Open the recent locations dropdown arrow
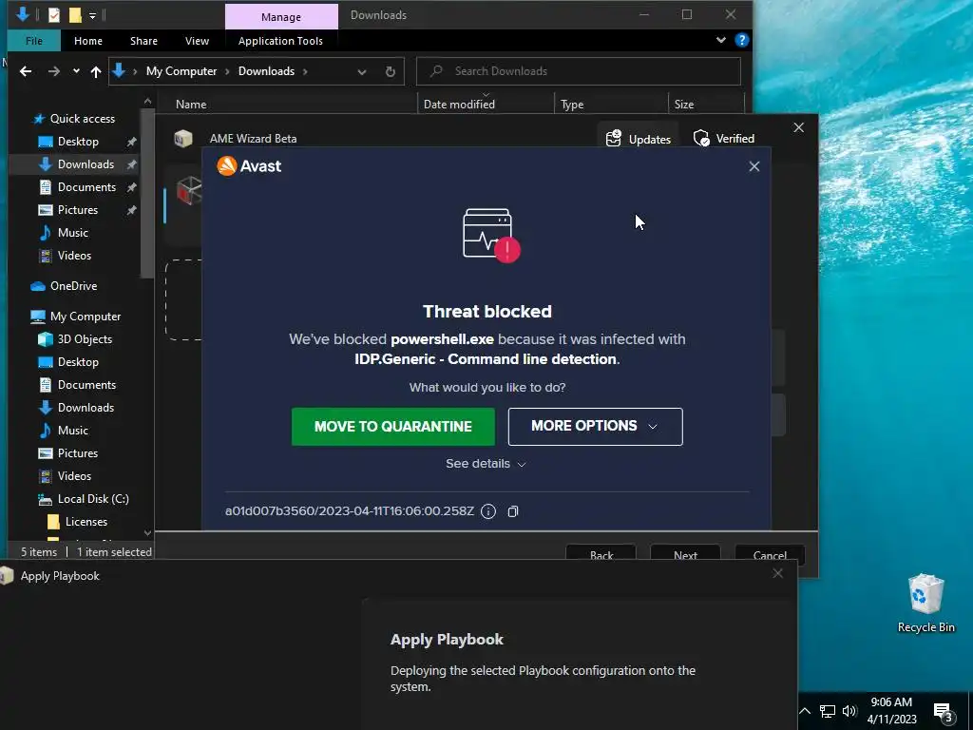Viewport: 973px width, 730px height. (x=76, y=71)
